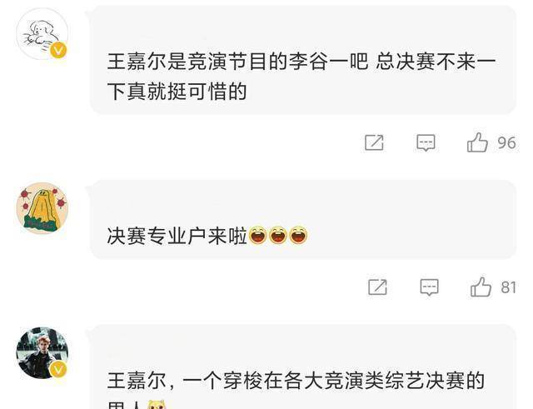
Task: Open the 决赛专业户来啦 comment bubble
Action: [x=303, y=220]
